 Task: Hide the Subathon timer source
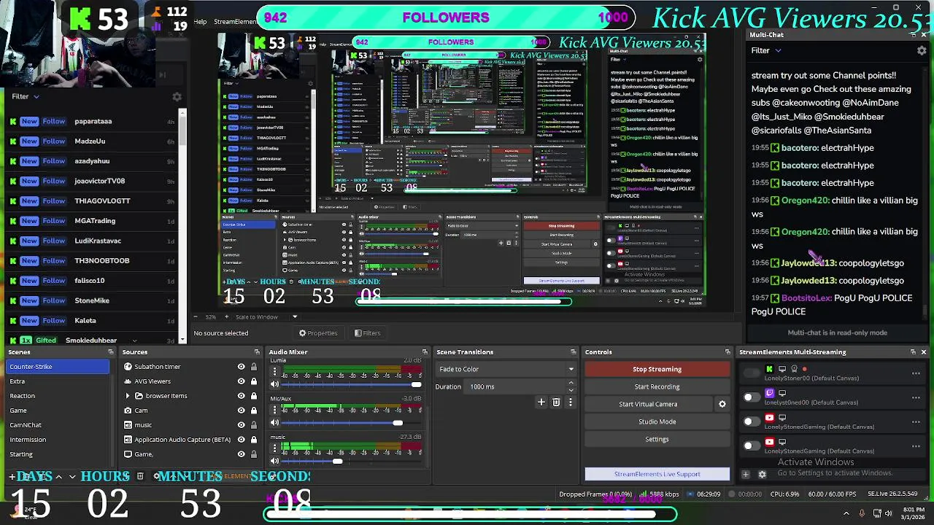pyautogui.click(x=241, y=367)
